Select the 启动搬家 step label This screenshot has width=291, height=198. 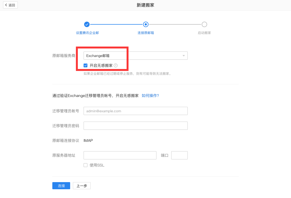(x=204, y=33)
